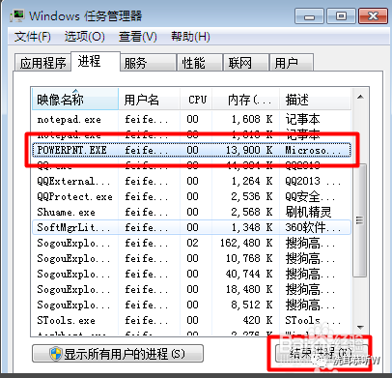Screen dimensions: 392x378
Task: Click the vertical scrollbar thumb
Action: 359,220
